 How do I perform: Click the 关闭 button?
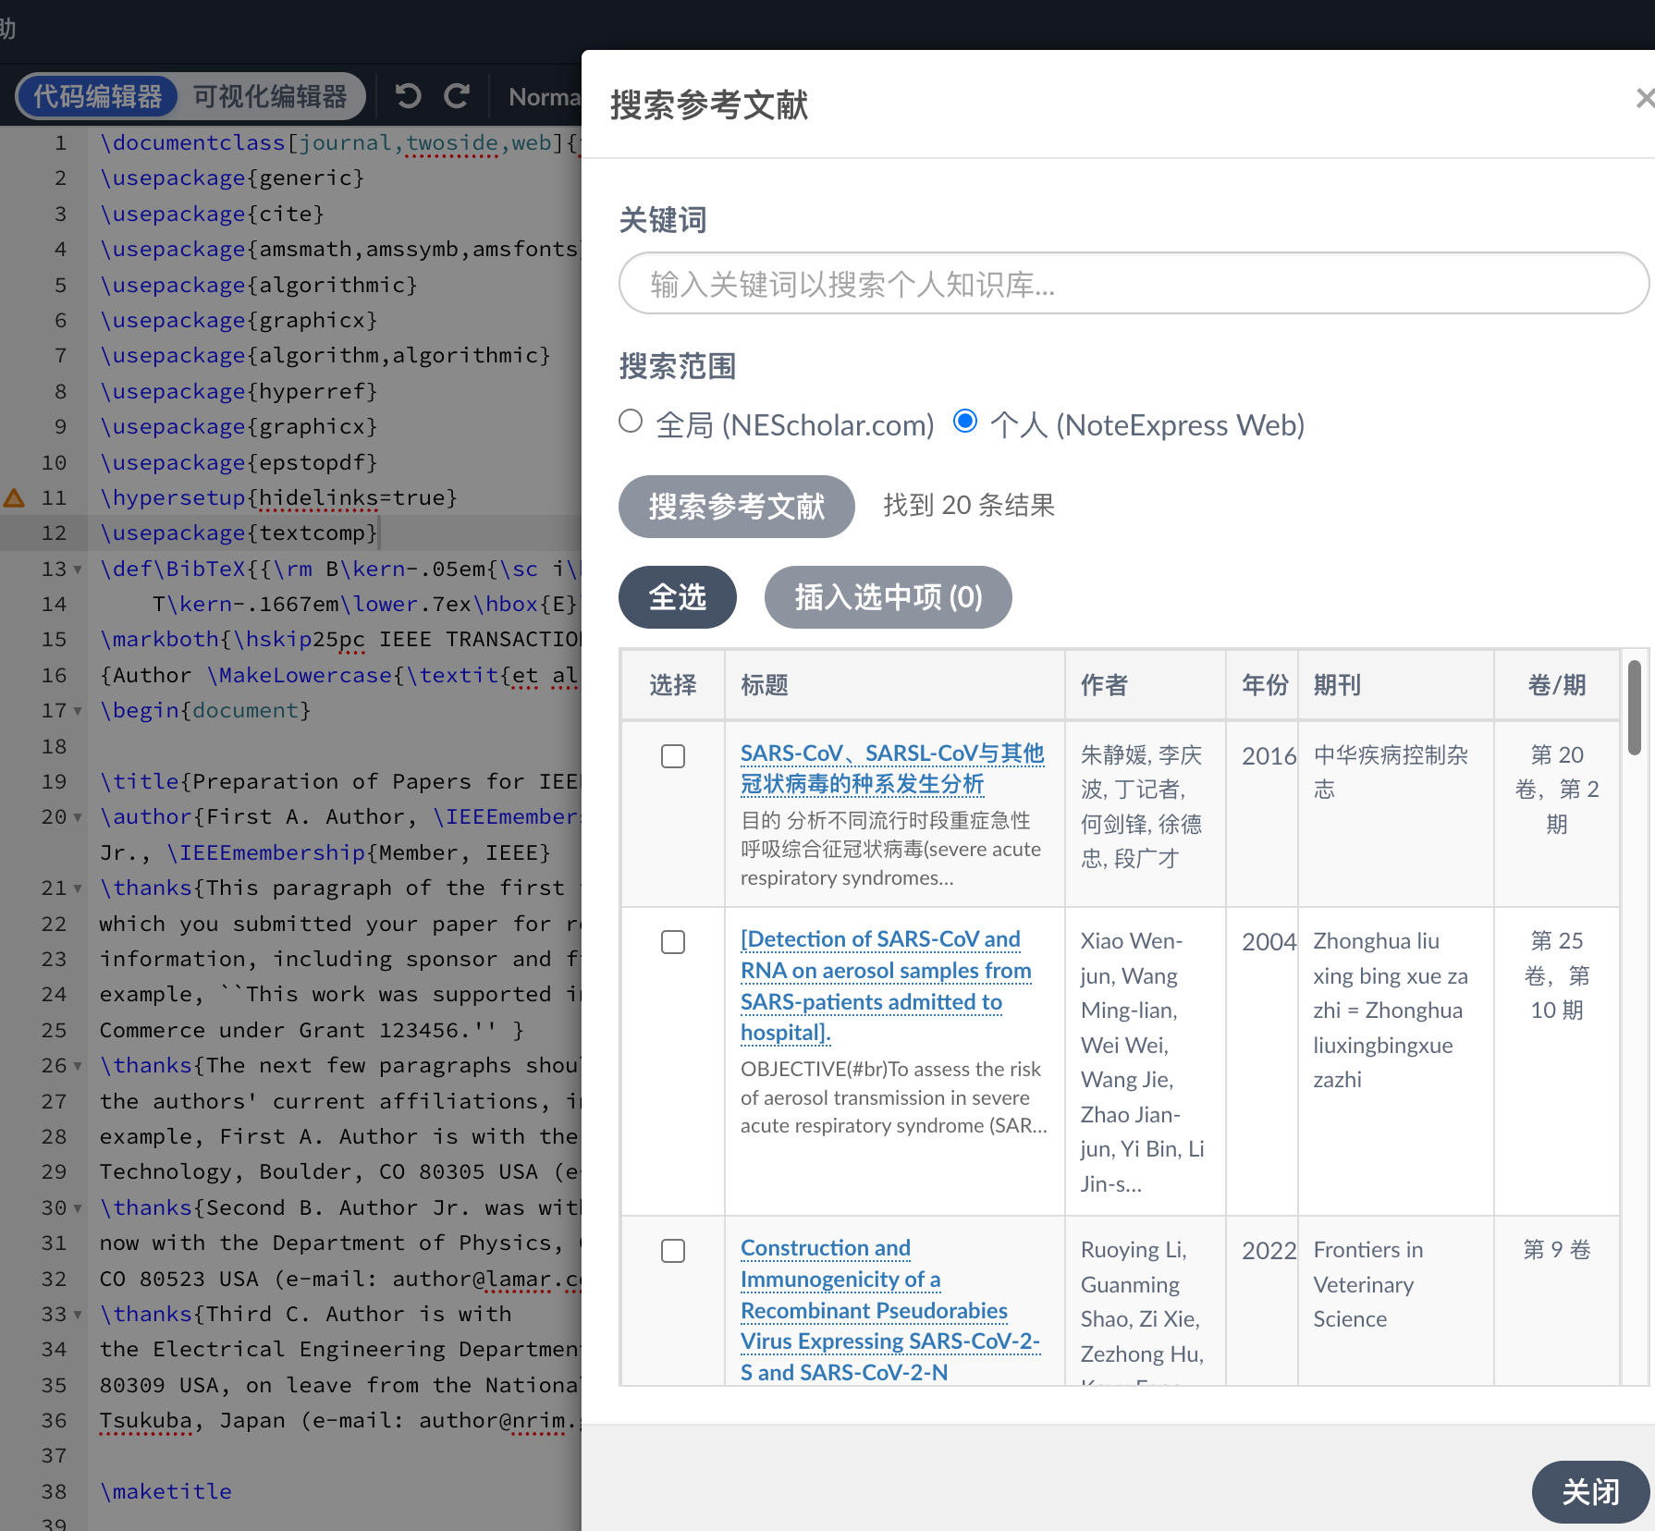[1590, 1491]
